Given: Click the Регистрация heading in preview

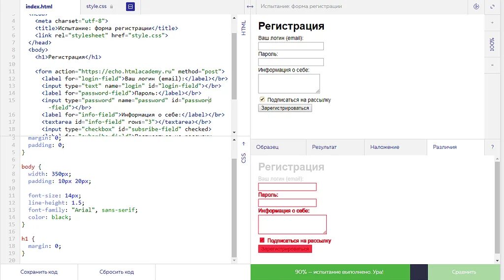Looking at the screenshot, I should click(291, 26).
